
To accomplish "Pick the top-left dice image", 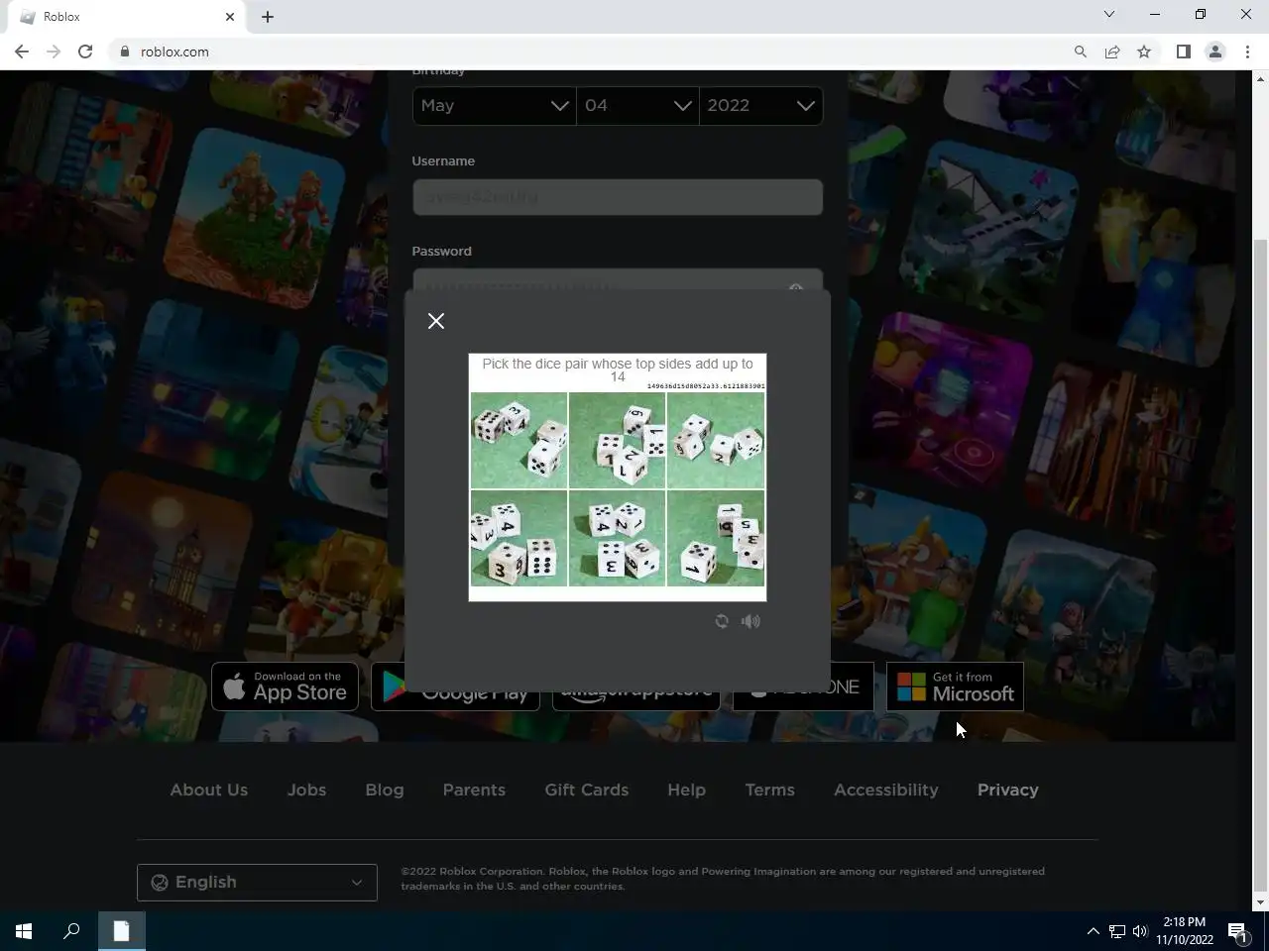I will pyautogui.click(x=519, y=440).
